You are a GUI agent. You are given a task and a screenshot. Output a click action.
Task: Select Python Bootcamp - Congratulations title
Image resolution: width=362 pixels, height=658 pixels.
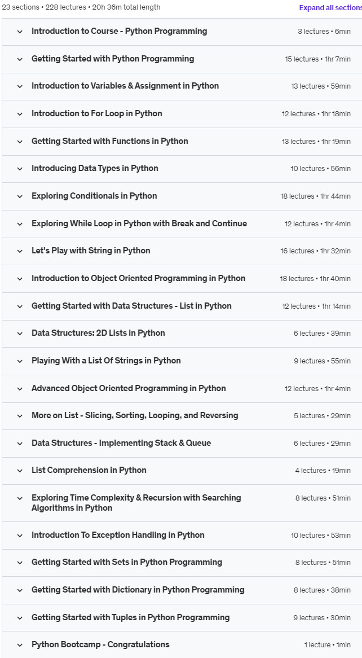(101, 644)
